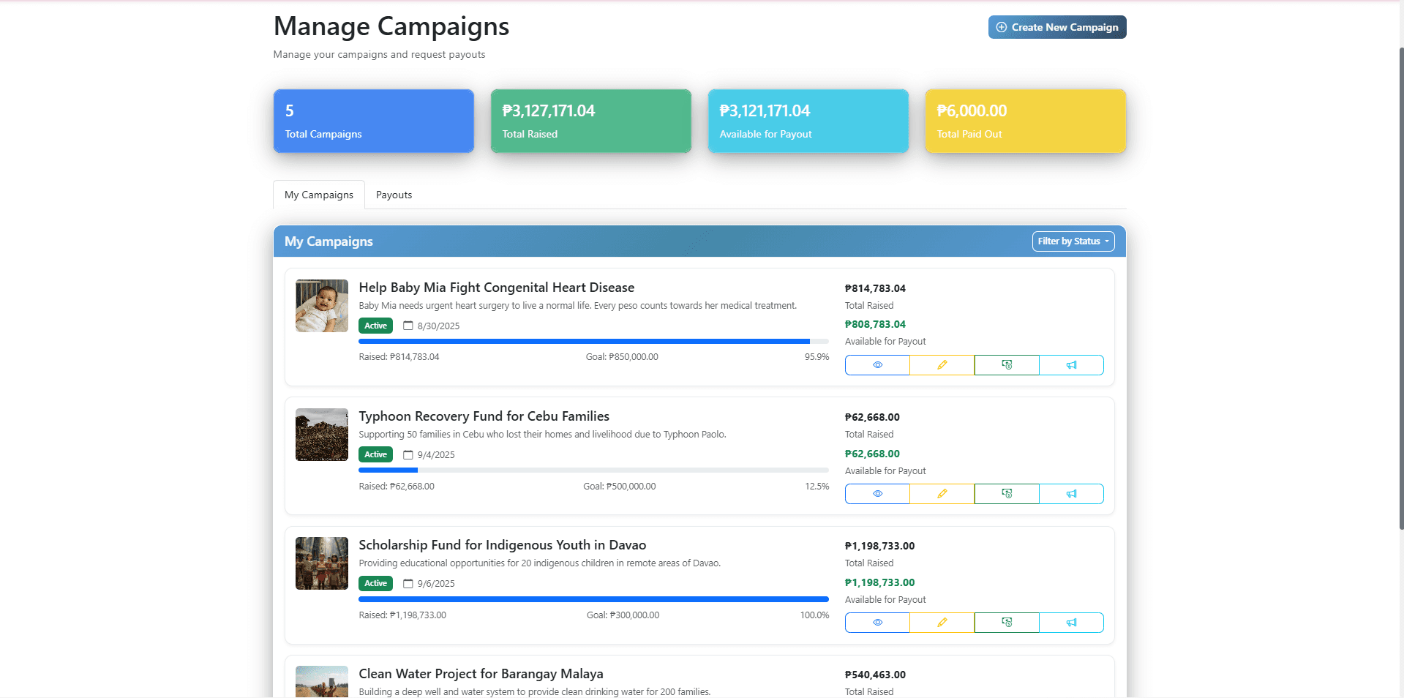Open the Scholarship Fund for Indigenous Youth in Davao title

[503, 545]
